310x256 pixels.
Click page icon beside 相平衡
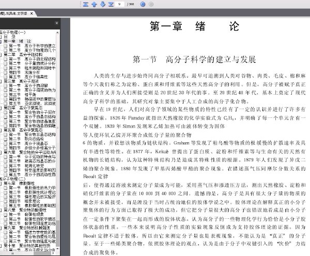pyautogui.click(x=6, y=95)
